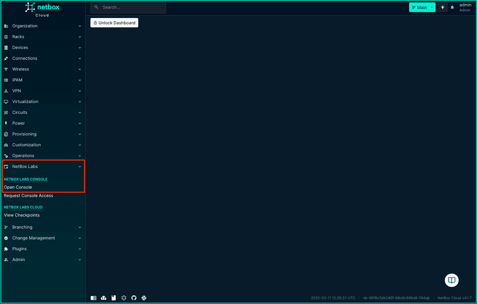Click the magnifier icon in search bar

tap(96, 7)
